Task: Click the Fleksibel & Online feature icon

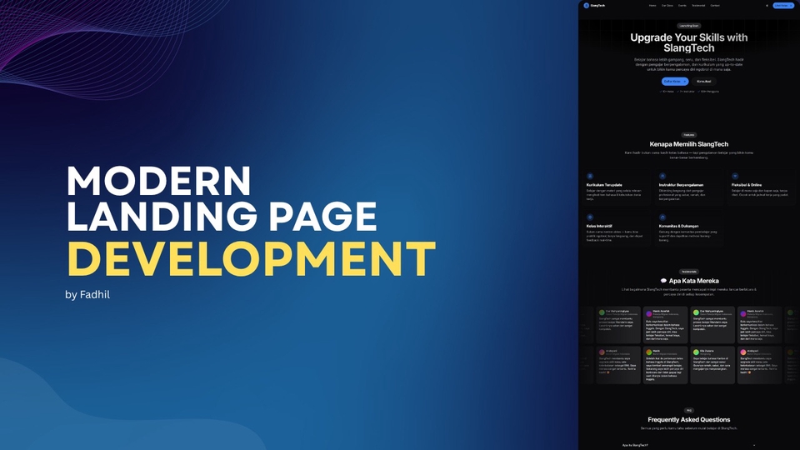Action: [x=735, y=177]
